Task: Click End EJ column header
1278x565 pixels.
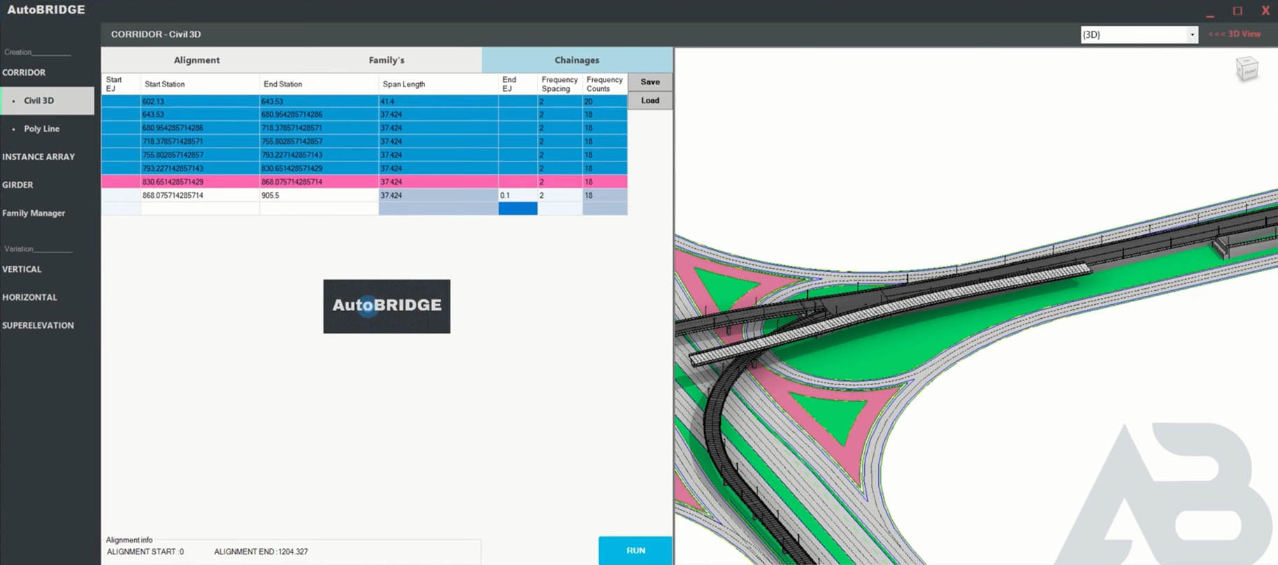Action: point(518,84)
